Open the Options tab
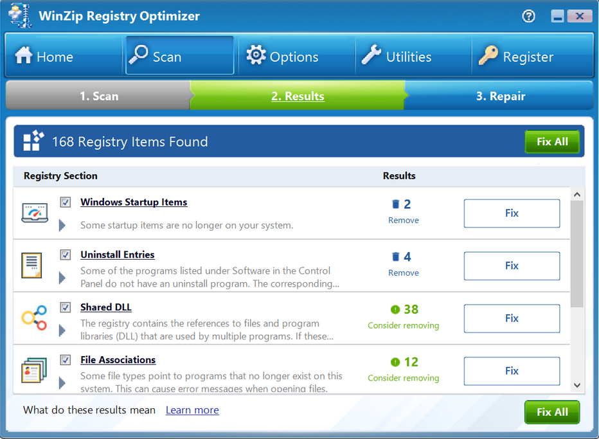Image resolution: width=599 pixels, height=439 pixels. coord(296,56)
